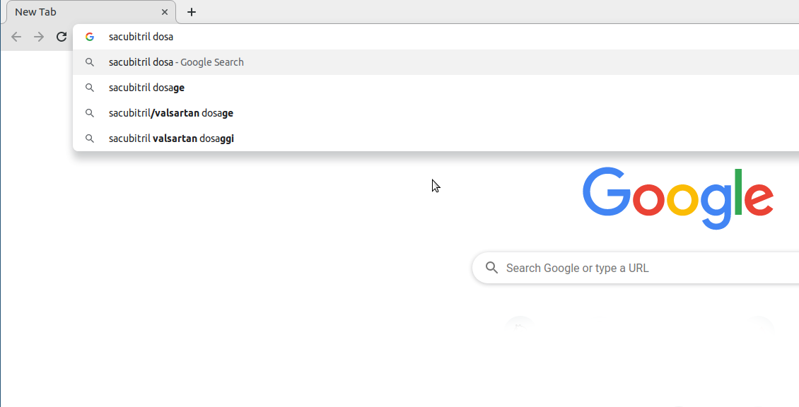799x407 pixels.
Task: Click the magnifier icon on first suggestion
Action: (90, 62)
